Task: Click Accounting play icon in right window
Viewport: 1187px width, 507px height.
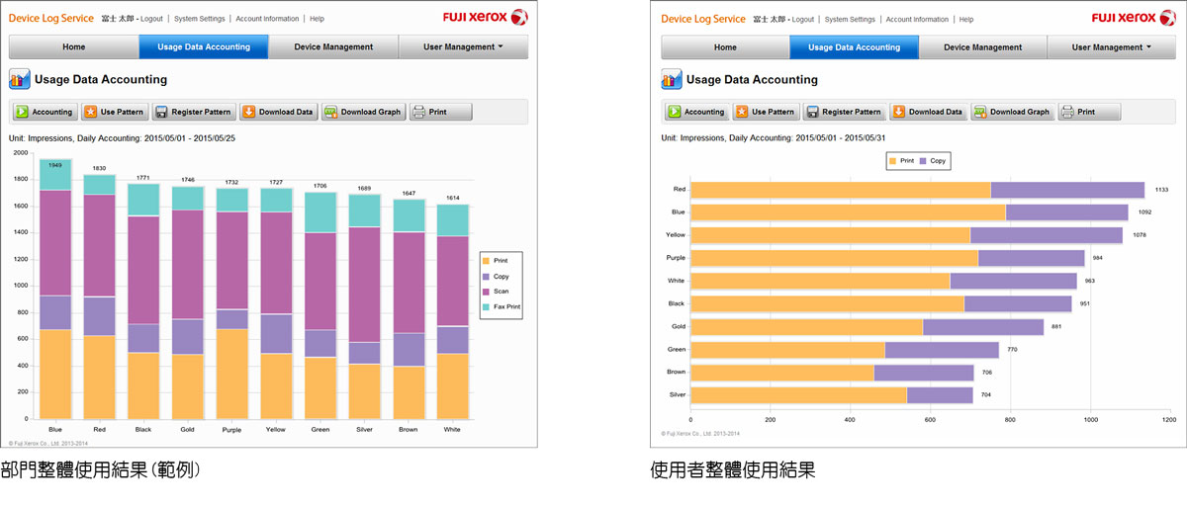Action: pyautogui.click(x=674, y=112)
